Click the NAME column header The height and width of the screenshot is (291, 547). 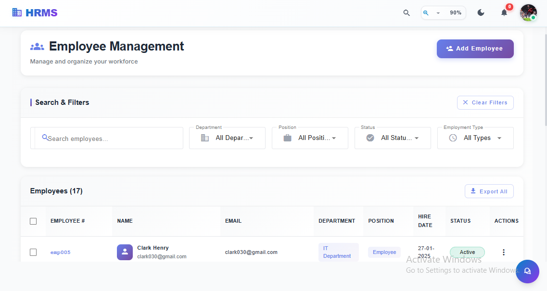(125, 221)
